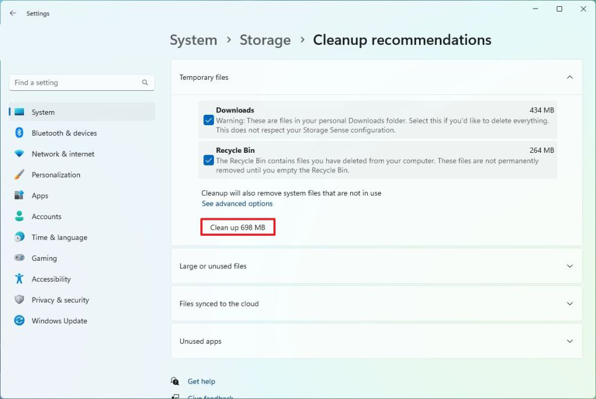Select Time & language in sidebar
This screenshot has width=596, height=399.
pos(59,238)
